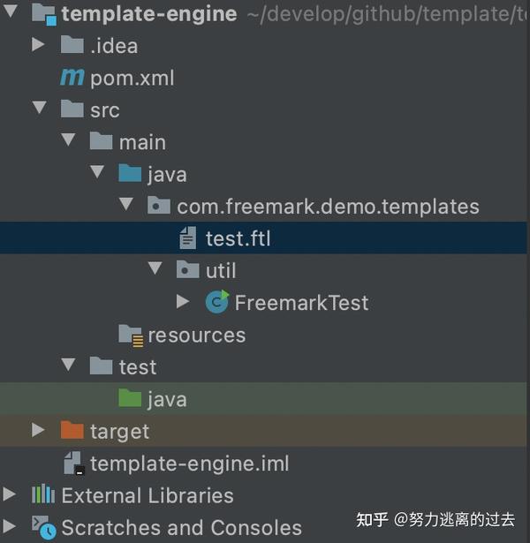Click the green test java folder icon
This screenshot has width=530, height=543.
pos(130,399)
